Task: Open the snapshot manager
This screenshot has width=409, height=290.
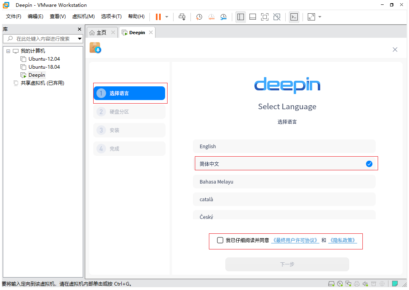Action: click(x=223, y=17)
